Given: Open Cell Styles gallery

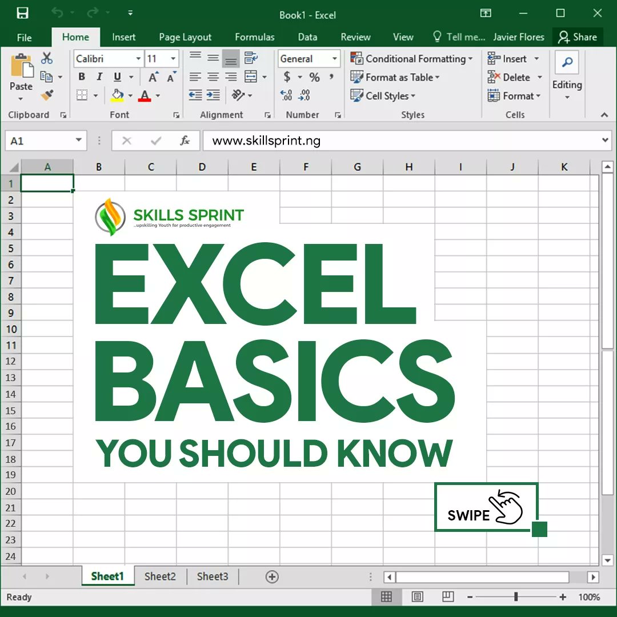Looking at the screenshot, I should [383, 95].
